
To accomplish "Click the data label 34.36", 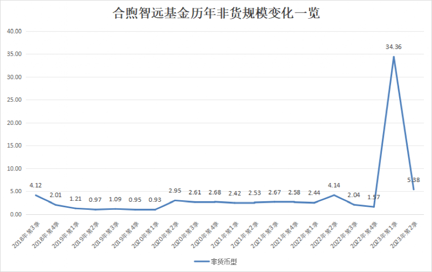I will [x=394, y=47].
